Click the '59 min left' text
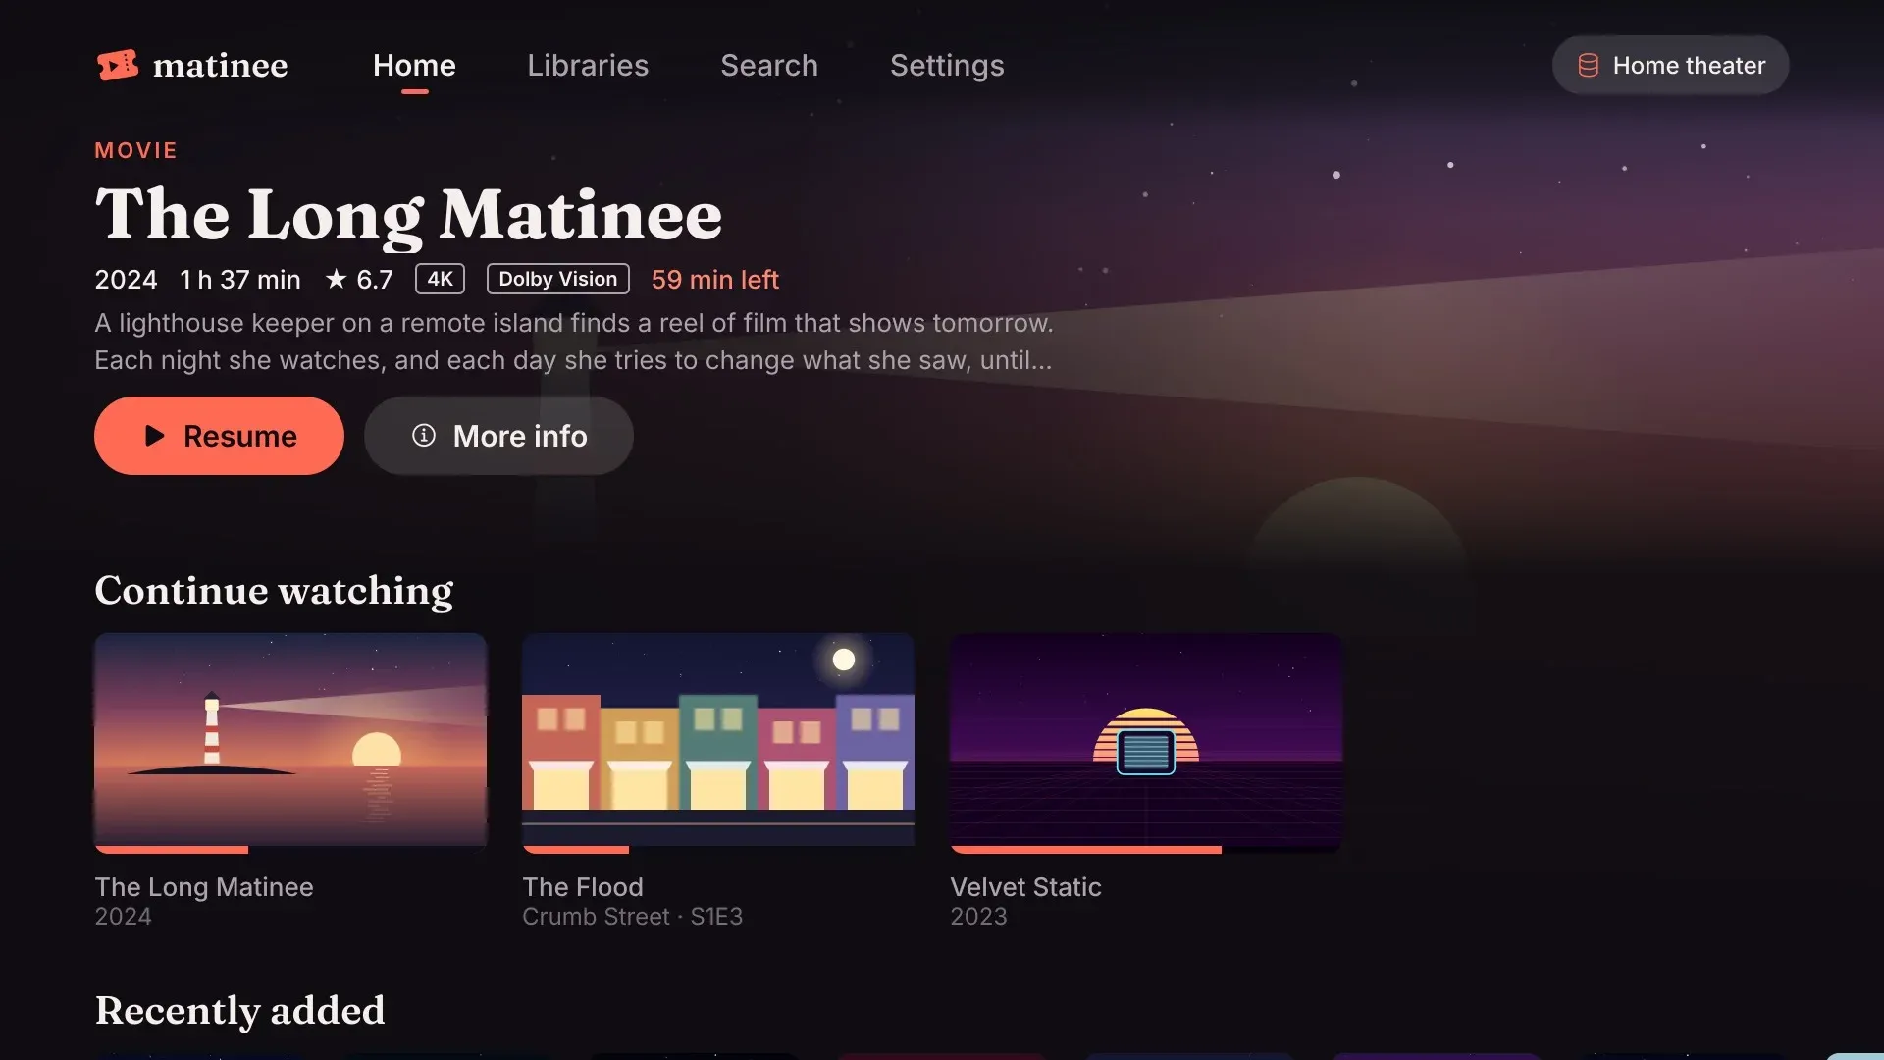This screenshot has width=1884, height=1060. pyautogui.click(x=715, y=280)
